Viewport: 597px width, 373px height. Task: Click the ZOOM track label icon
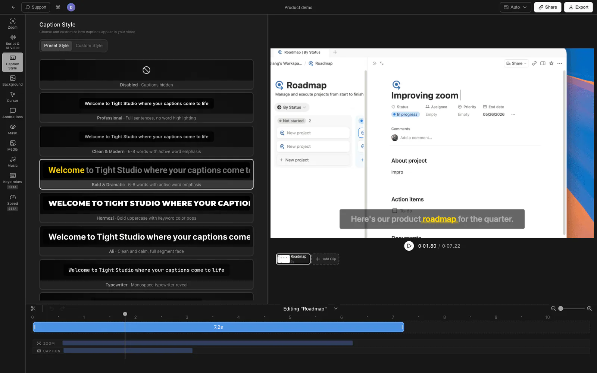coord(39,343)
